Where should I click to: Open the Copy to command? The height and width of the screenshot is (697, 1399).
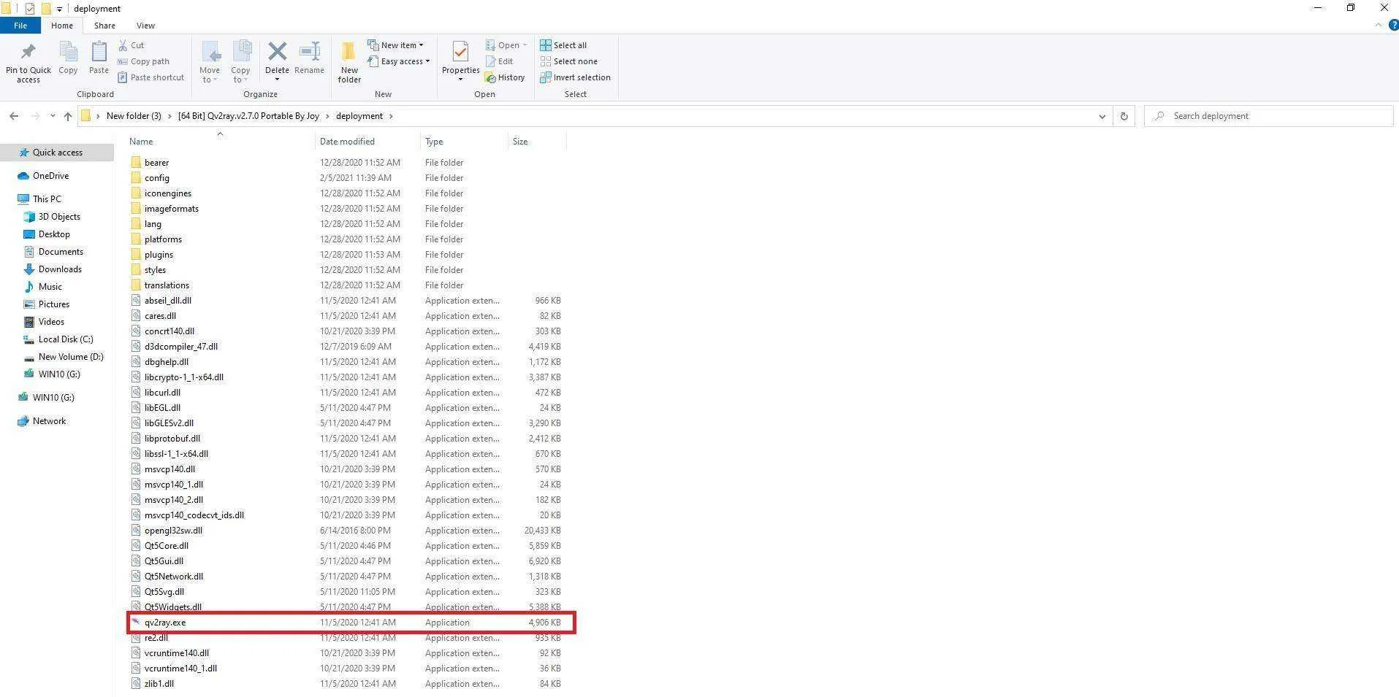pyautogui.click(x=240, y=62)
